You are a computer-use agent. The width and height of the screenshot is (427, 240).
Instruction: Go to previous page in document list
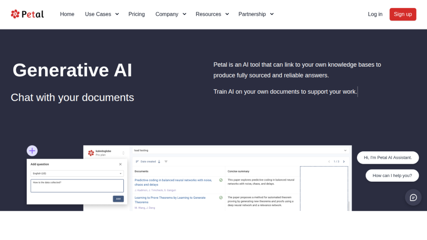pos(329,162)
